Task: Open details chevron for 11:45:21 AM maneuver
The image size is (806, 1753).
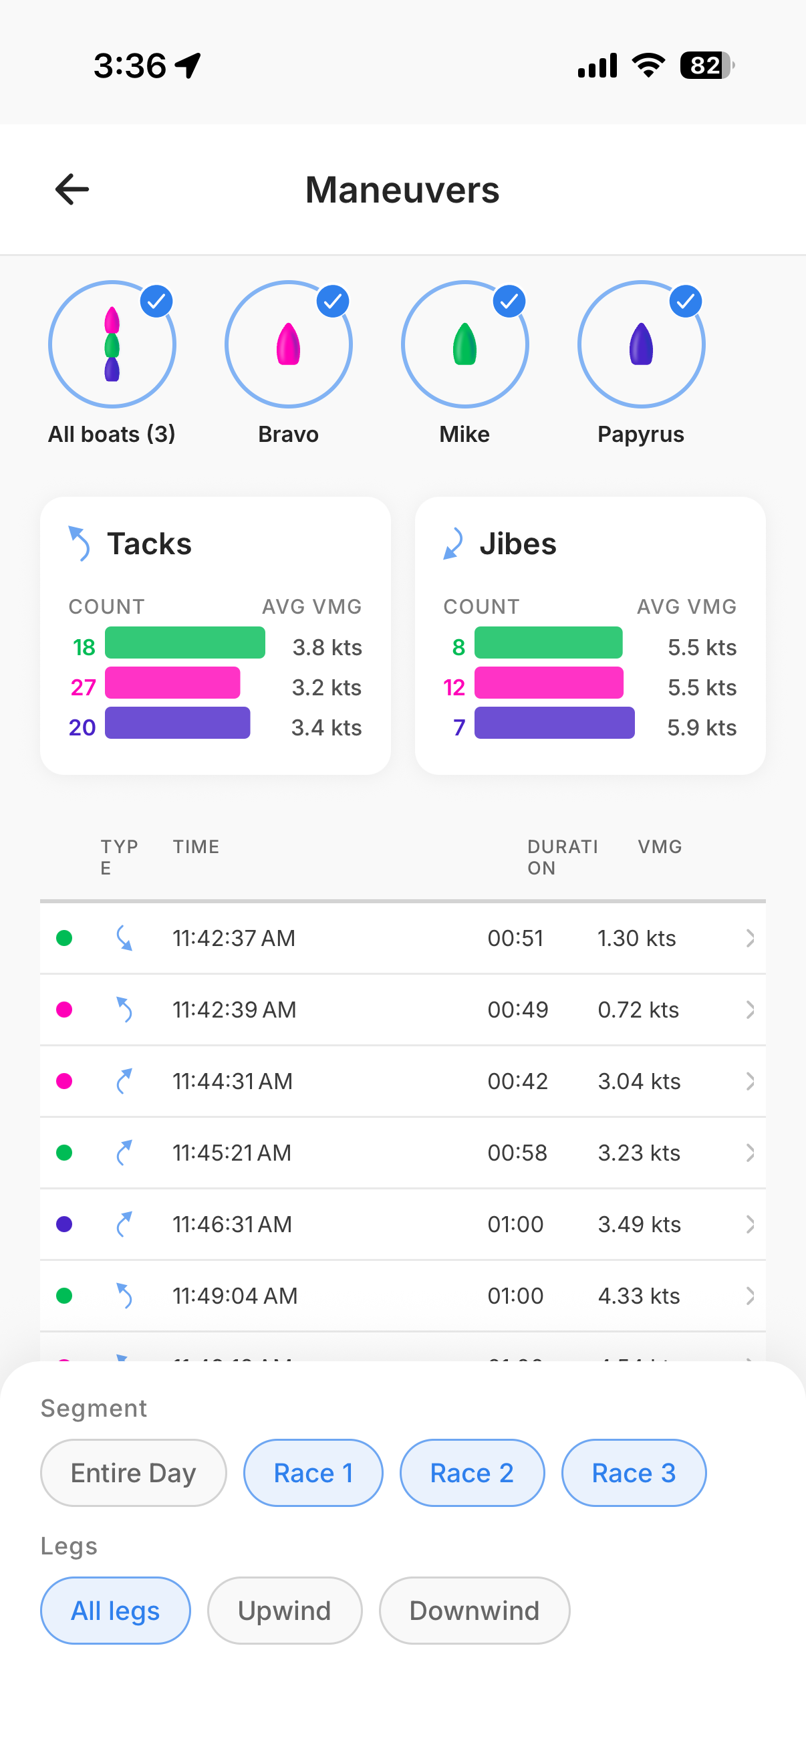Action: [x=750, y=1152]
